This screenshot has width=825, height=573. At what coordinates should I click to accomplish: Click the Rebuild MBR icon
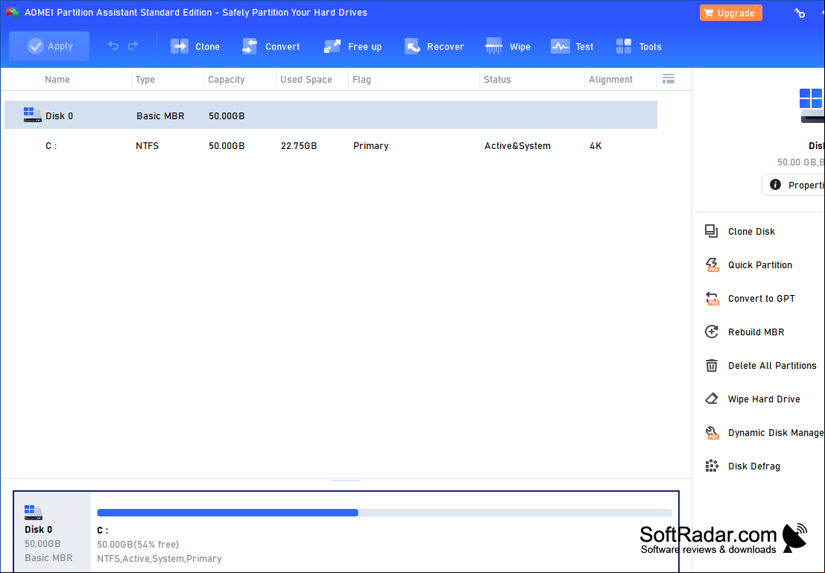click(x=712, y=332)
